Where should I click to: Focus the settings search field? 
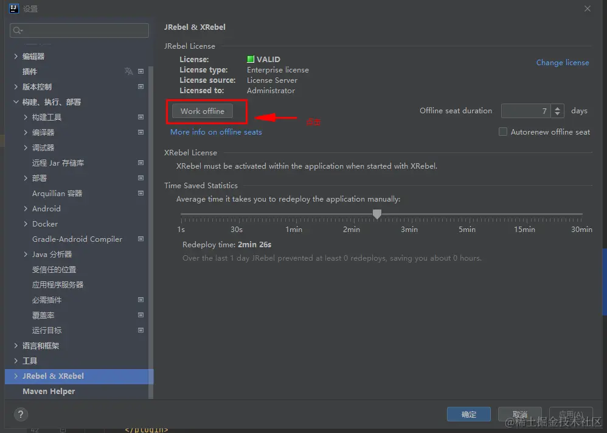click(x=79, y=30)
